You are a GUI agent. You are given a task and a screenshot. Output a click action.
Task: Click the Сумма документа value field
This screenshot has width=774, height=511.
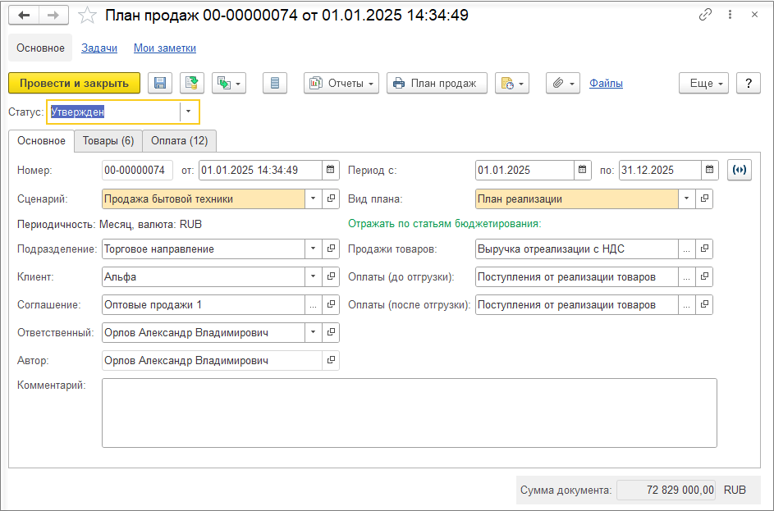click(666, 490)
